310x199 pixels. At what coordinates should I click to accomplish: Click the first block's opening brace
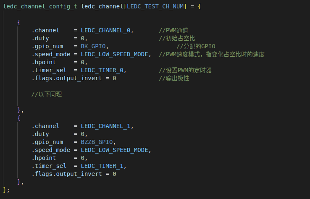[19, 22]
